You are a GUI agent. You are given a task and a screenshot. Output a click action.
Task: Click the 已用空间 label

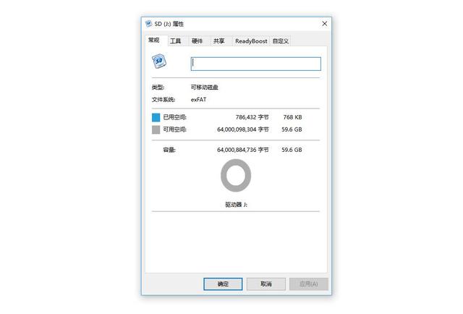[x=175, y=117]
